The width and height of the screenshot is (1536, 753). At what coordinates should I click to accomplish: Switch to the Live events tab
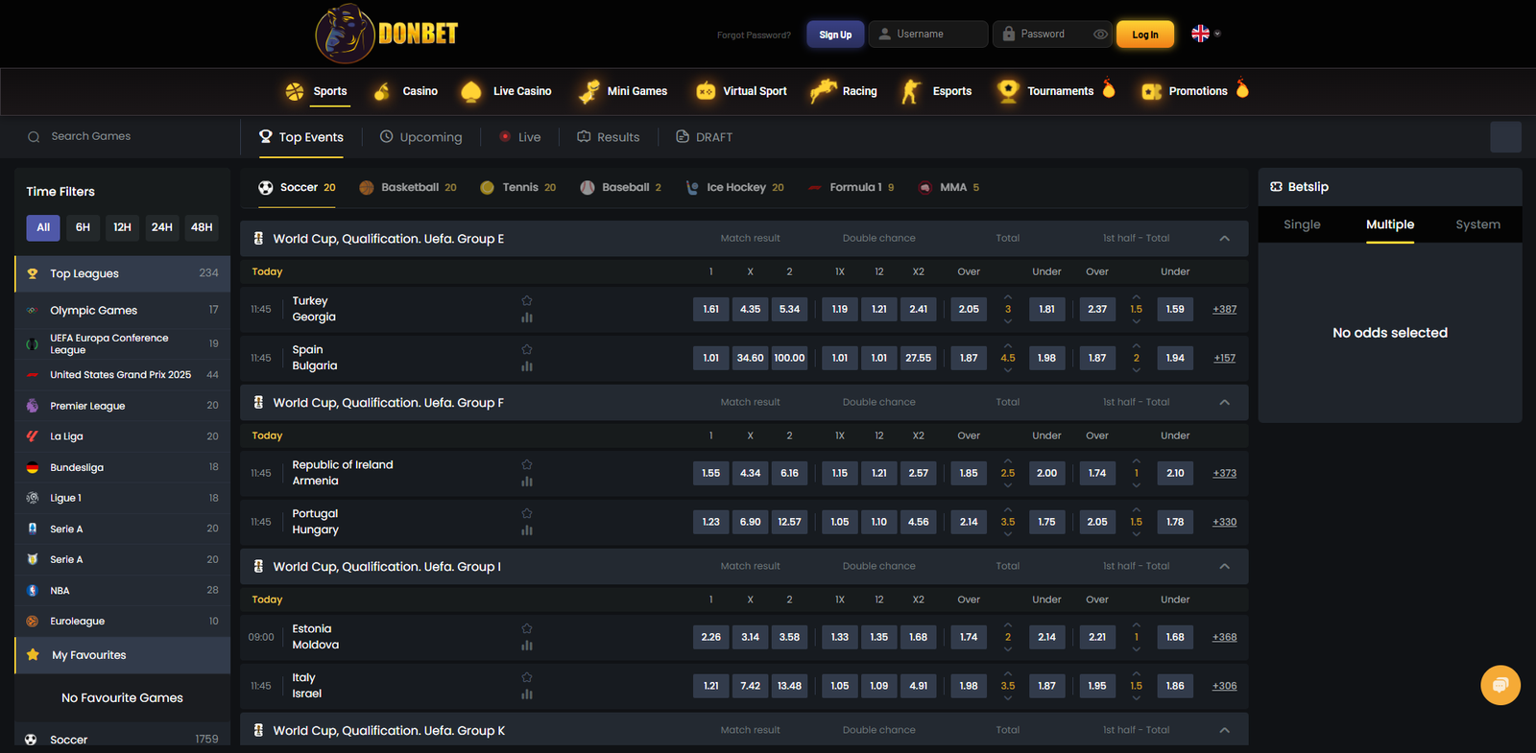pyautogui.click(x=520, y=137)
